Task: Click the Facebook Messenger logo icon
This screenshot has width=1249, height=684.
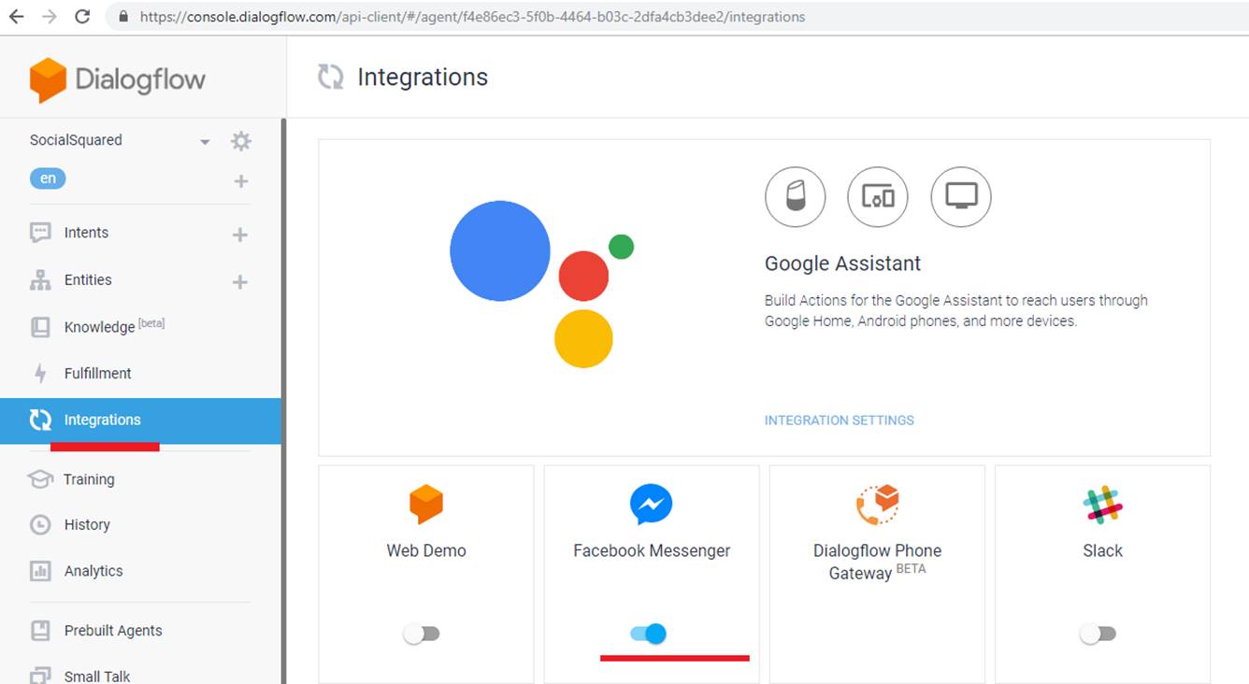Action: coord(651,505)
